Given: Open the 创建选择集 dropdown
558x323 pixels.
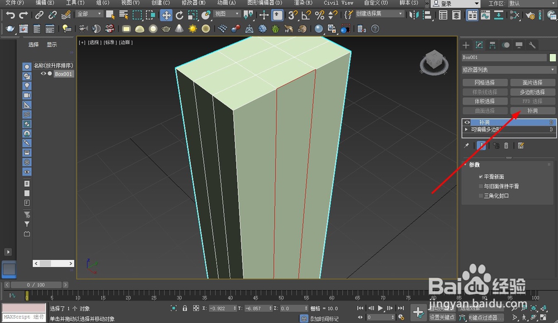Looking at the screenshot, I should (379, 14).
